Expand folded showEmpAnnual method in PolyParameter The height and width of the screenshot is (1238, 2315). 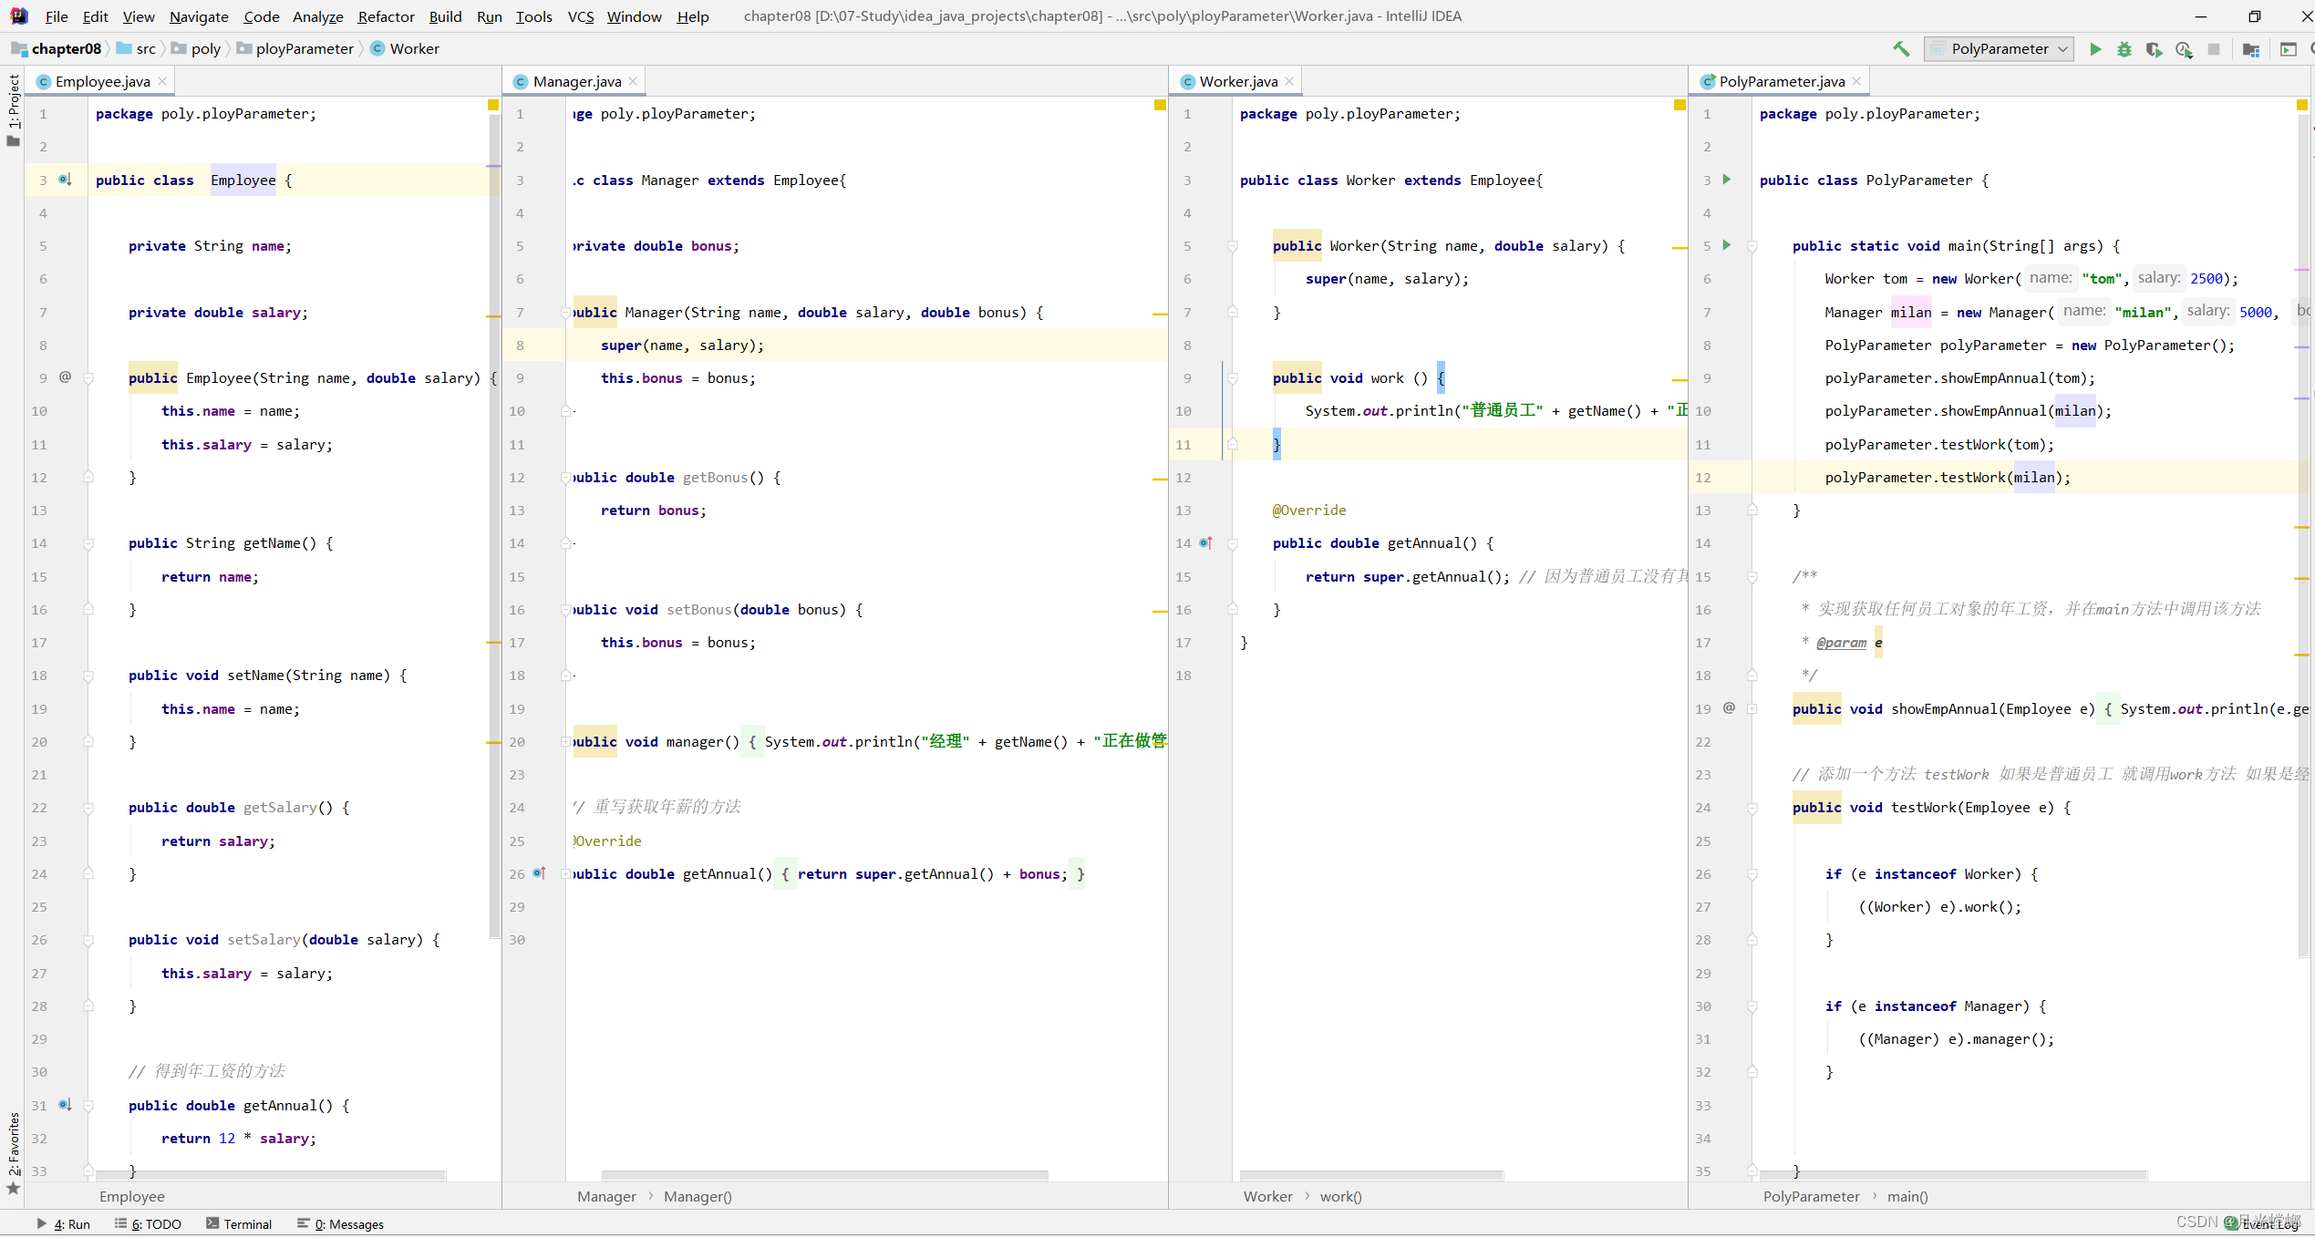(x=1752, y=709)
